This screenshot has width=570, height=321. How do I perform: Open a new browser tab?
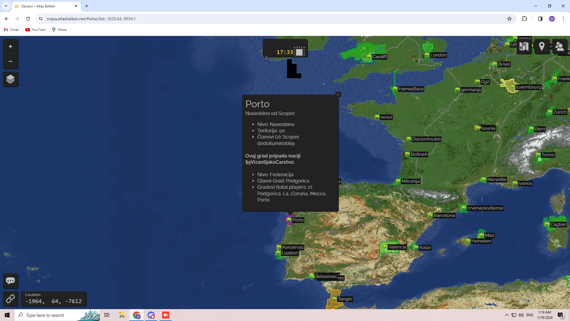(87, 6)
